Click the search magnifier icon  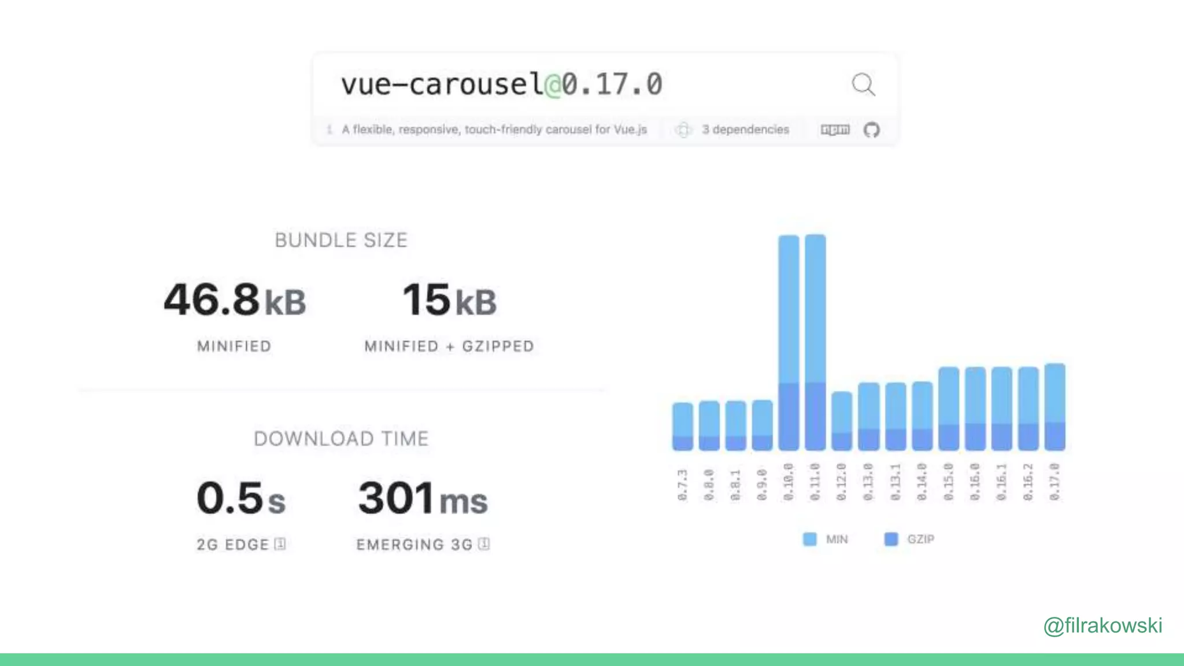pyautogui.click(x=863, y=84)
